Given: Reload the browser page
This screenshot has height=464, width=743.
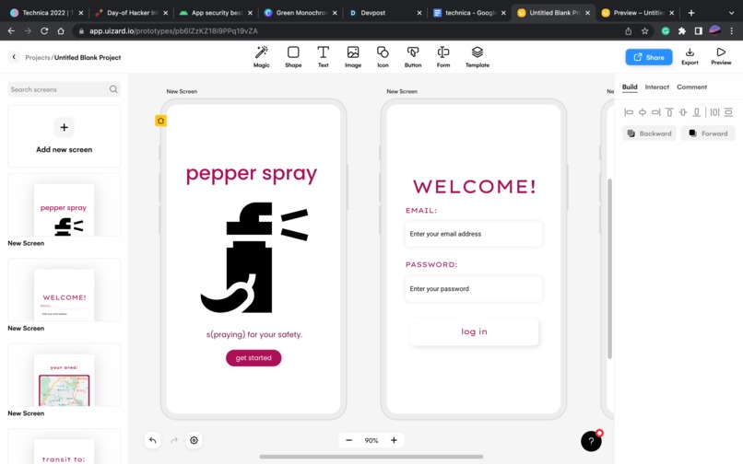Looking at the screenshot, I should tap(44, 30).
